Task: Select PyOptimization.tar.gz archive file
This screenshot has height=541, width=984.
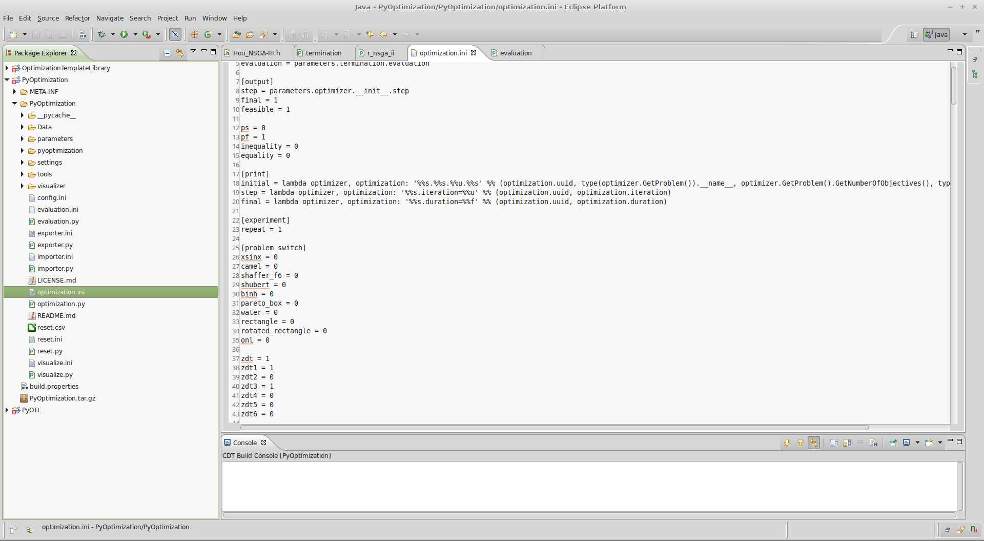Action: coord(63,398)
